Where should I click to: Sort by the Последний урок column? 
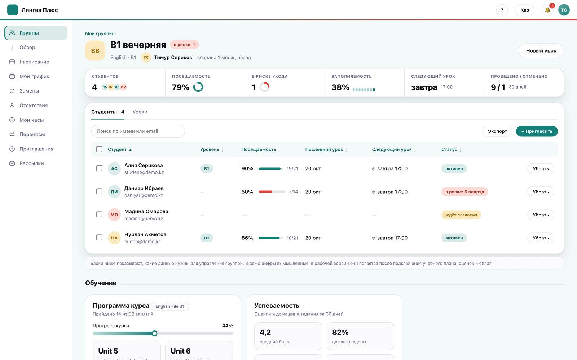[326, 149]
